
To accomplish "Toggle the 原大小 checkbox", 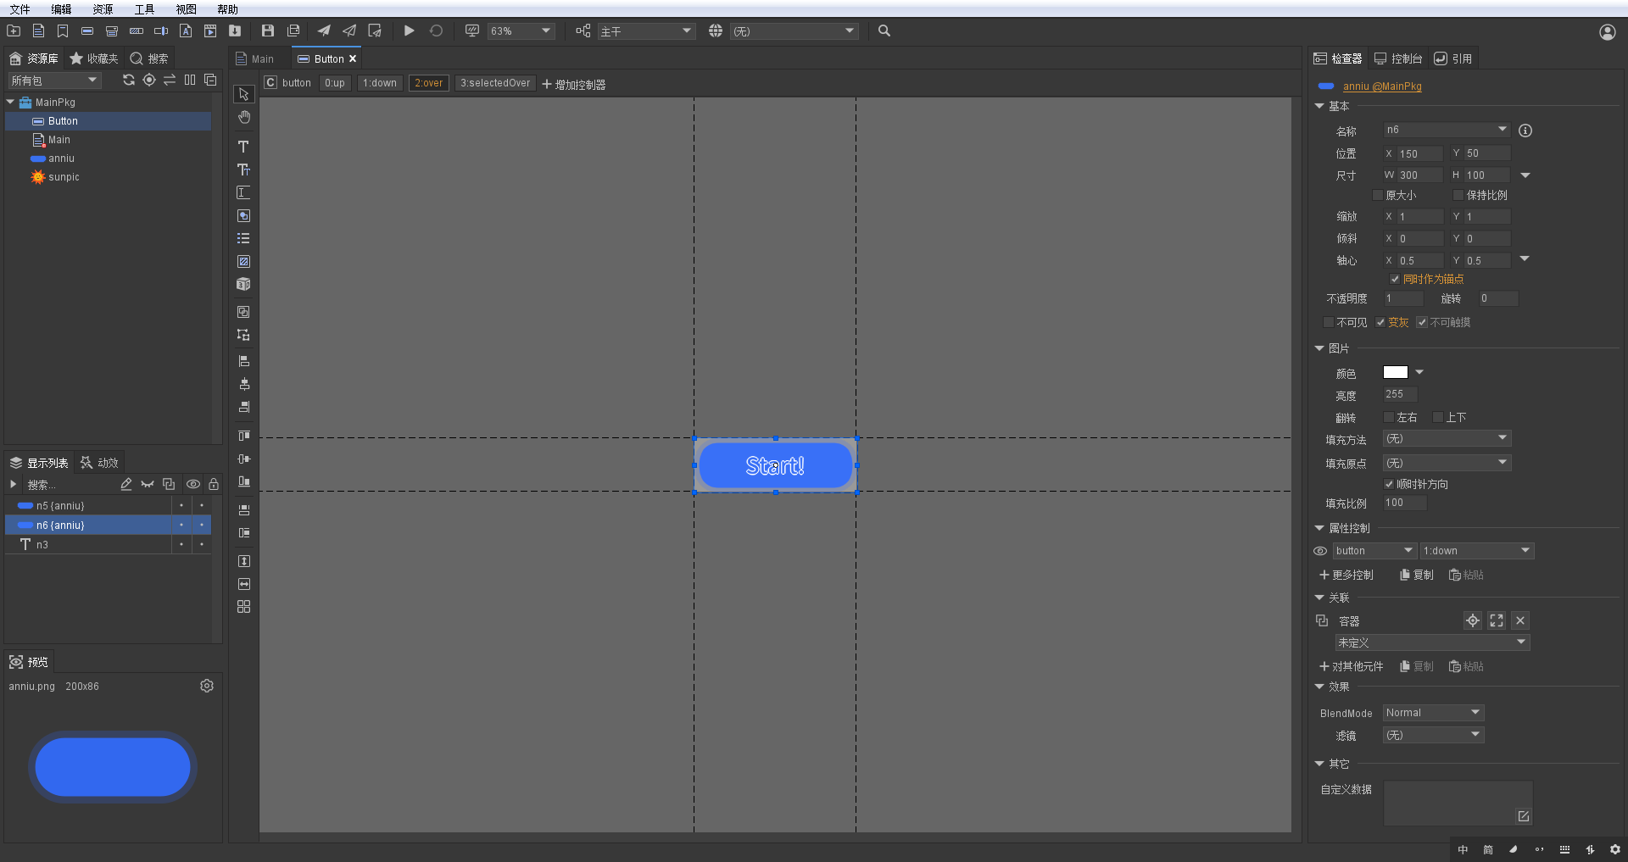I will tap(1378, 195).
